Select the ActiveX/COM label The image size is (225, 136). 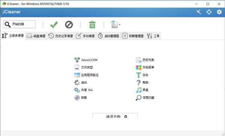89,60
